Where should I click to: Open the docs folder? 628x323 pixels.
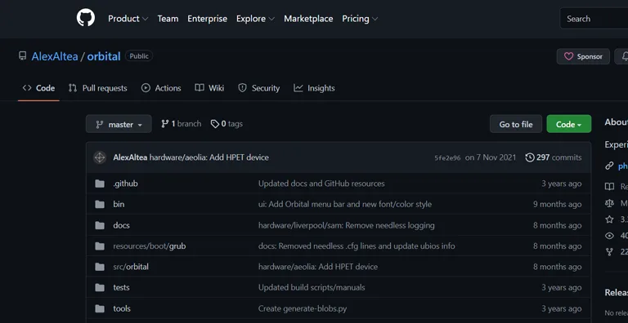tap(121, 225)
